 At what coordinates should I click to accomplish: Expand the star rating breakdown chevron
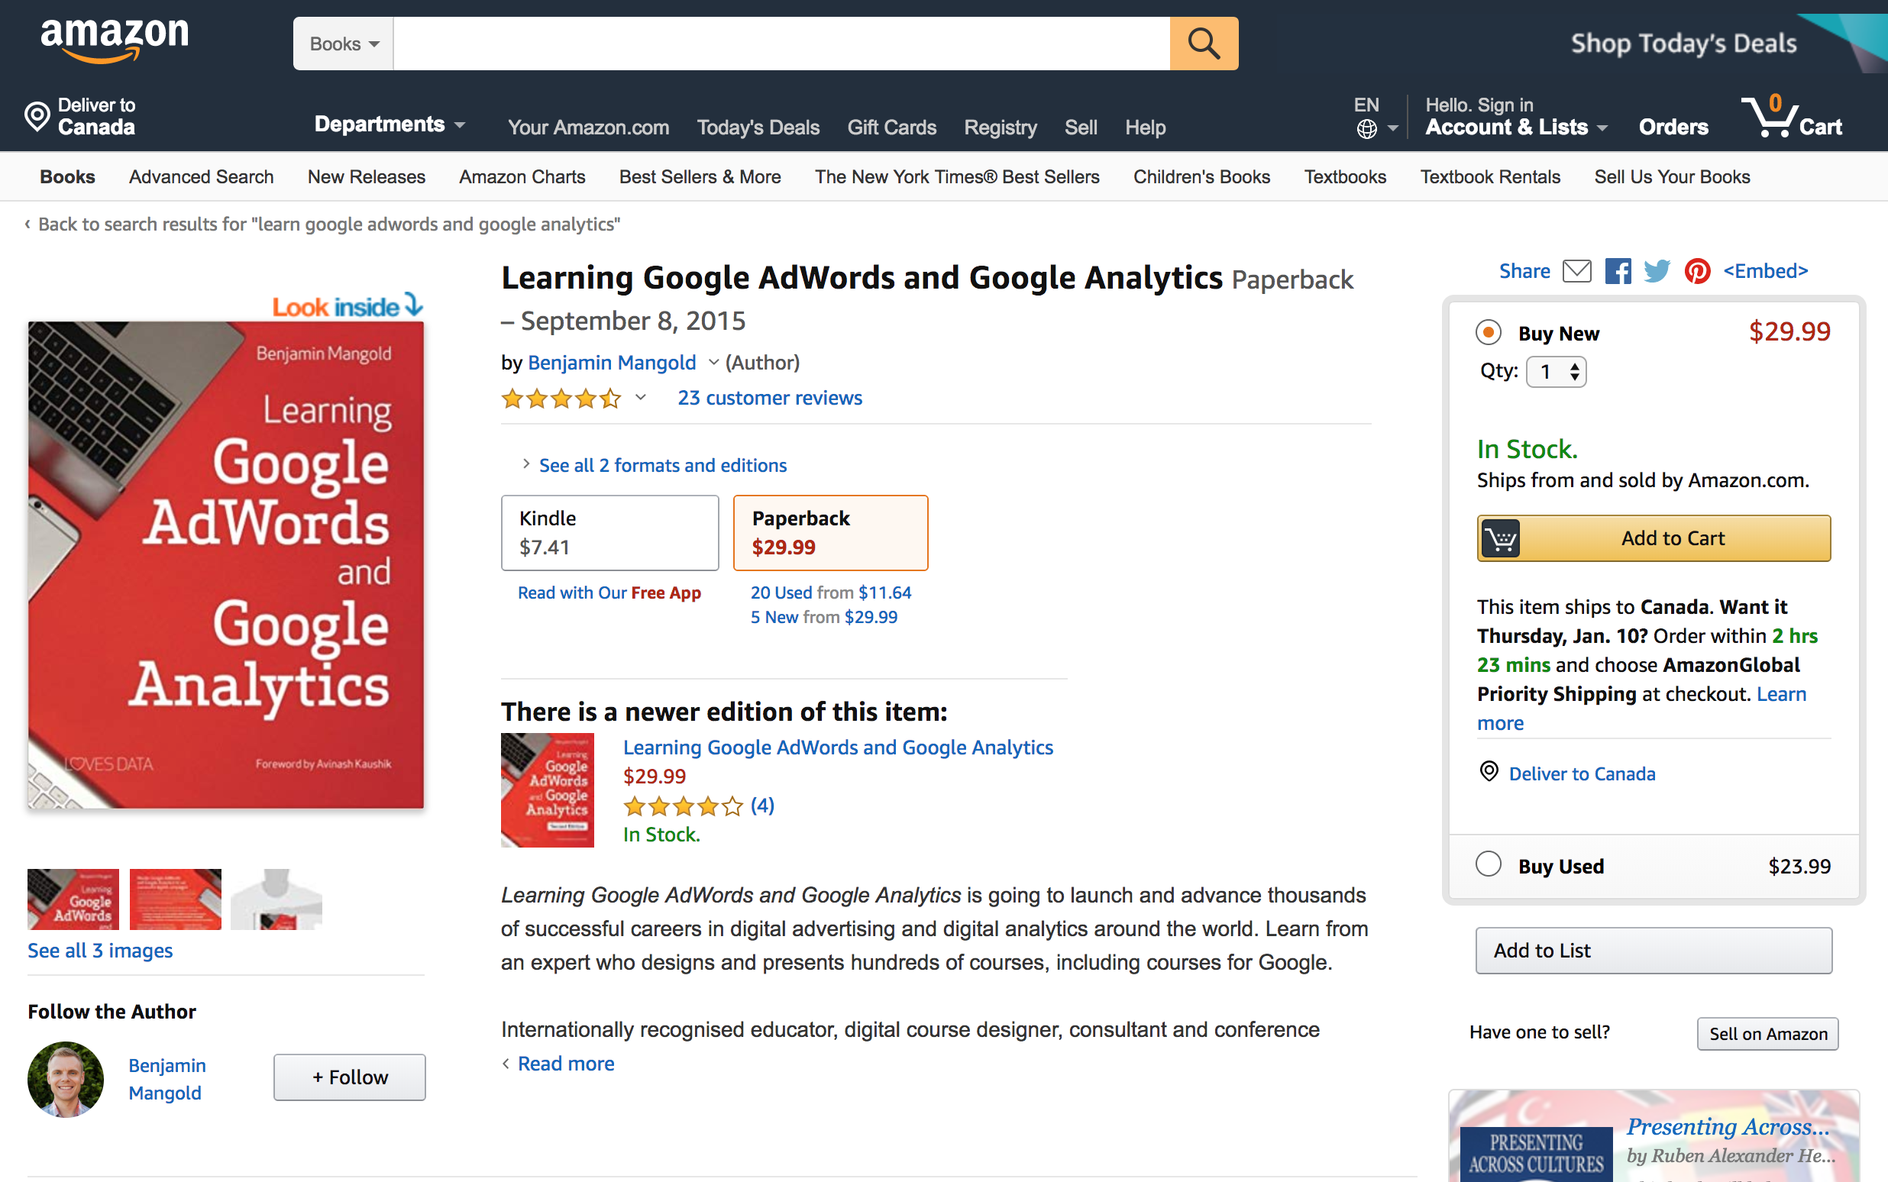click(x=641, y=398)
